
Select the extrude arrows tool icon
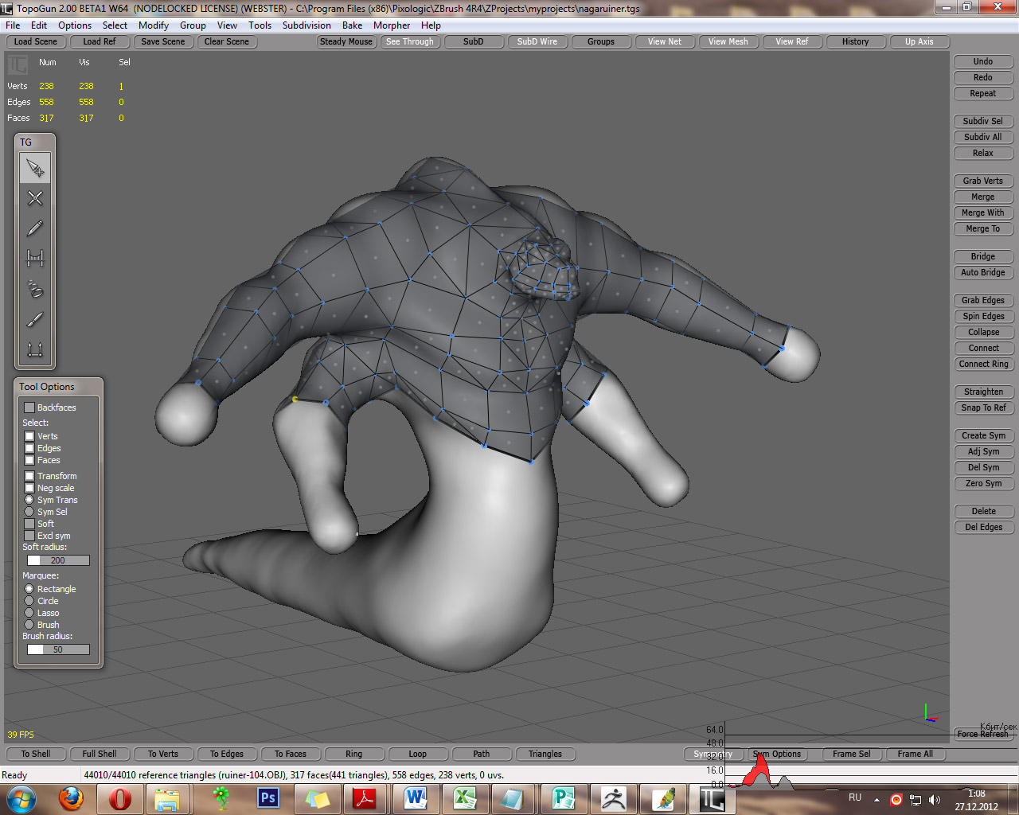[35, 349]
